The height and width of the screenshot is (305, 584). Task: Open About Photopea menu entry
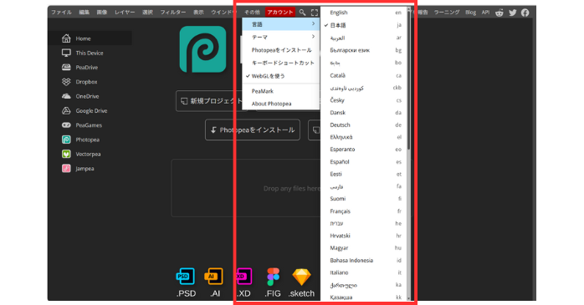coord(281,104)
